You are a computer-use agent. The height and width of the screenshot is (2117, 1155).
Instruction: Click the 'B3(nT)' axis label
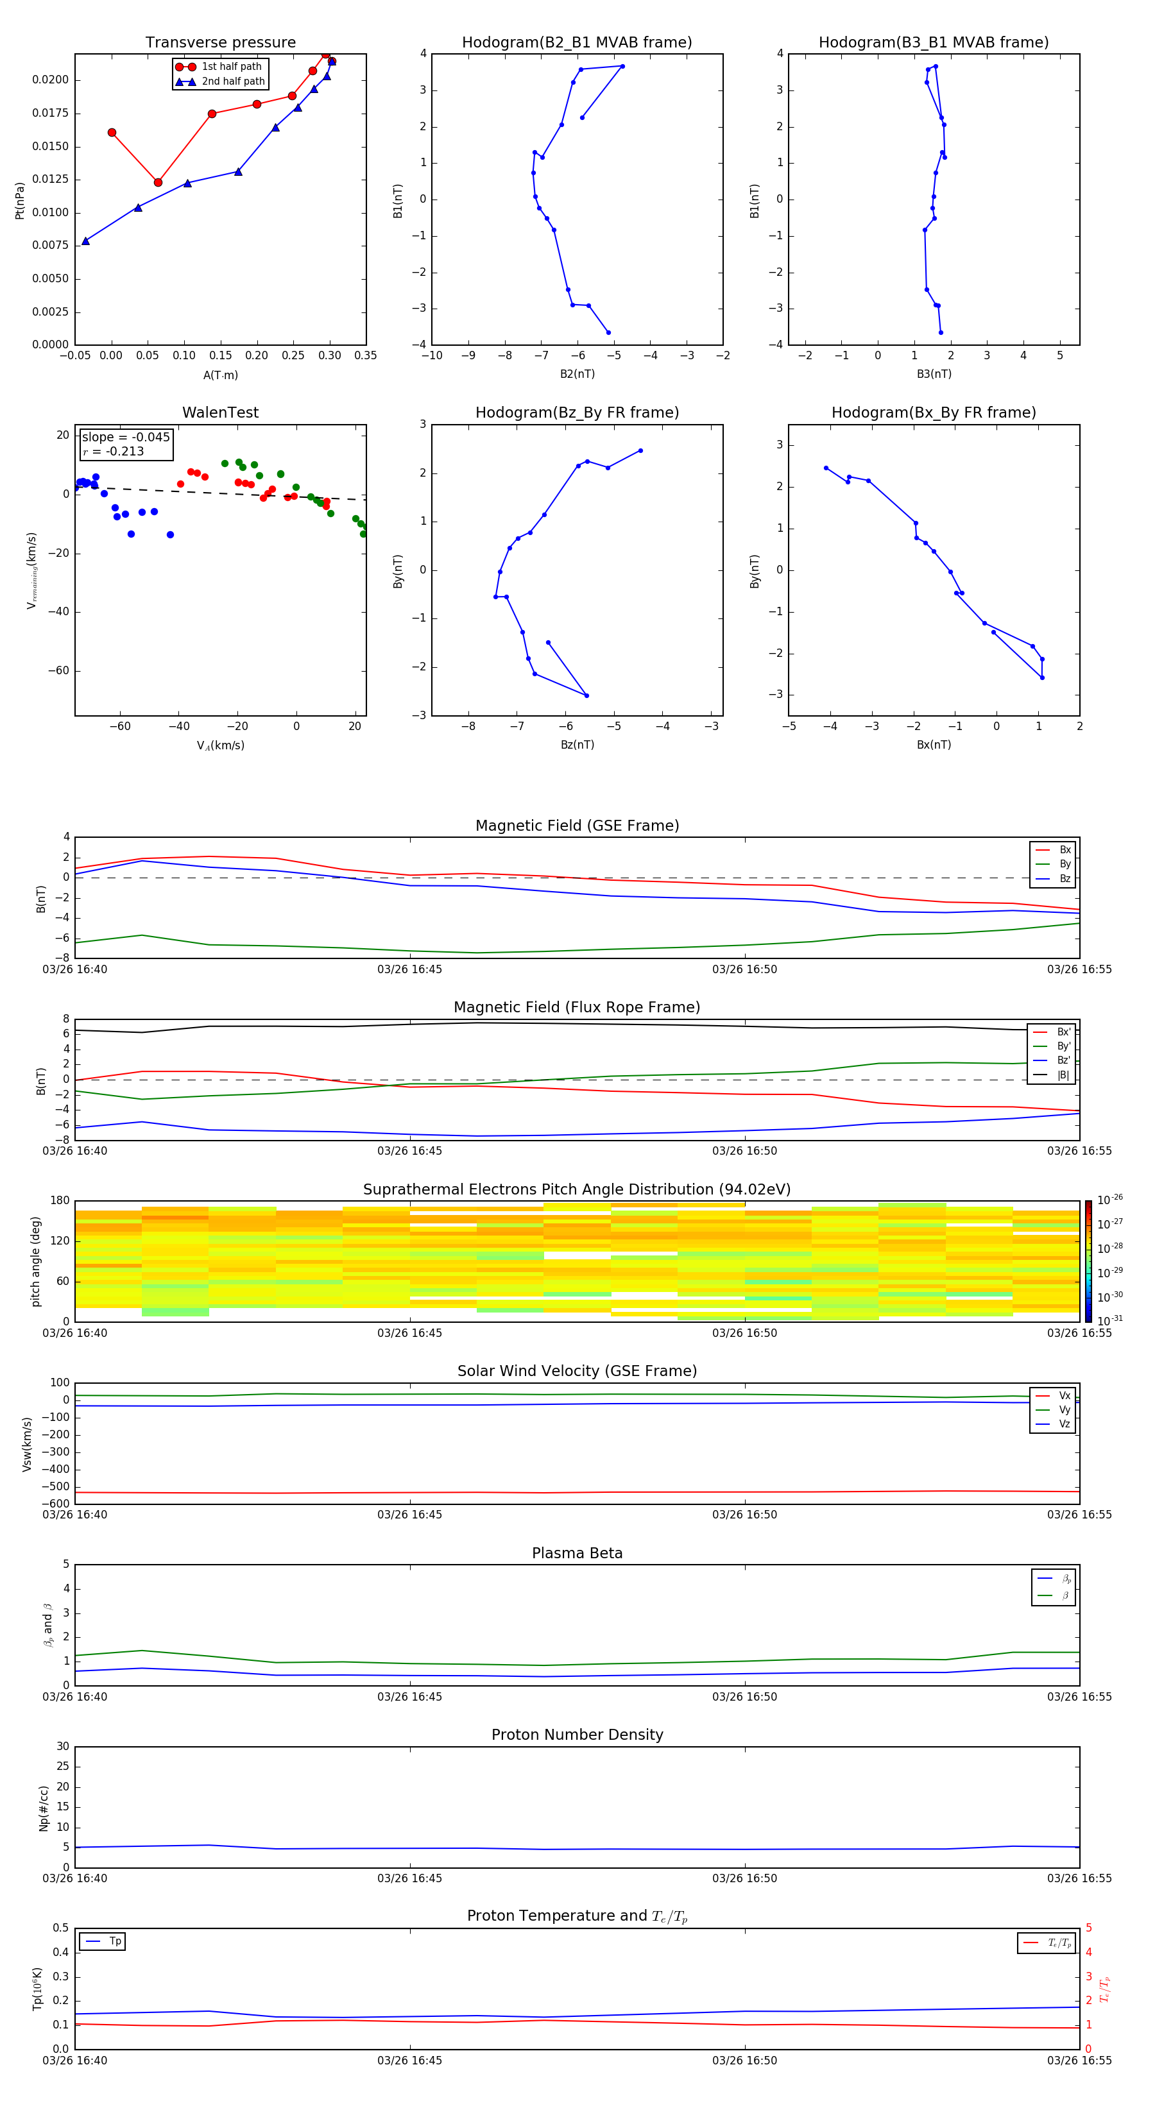pyautogui.click(x=934, y=374)
